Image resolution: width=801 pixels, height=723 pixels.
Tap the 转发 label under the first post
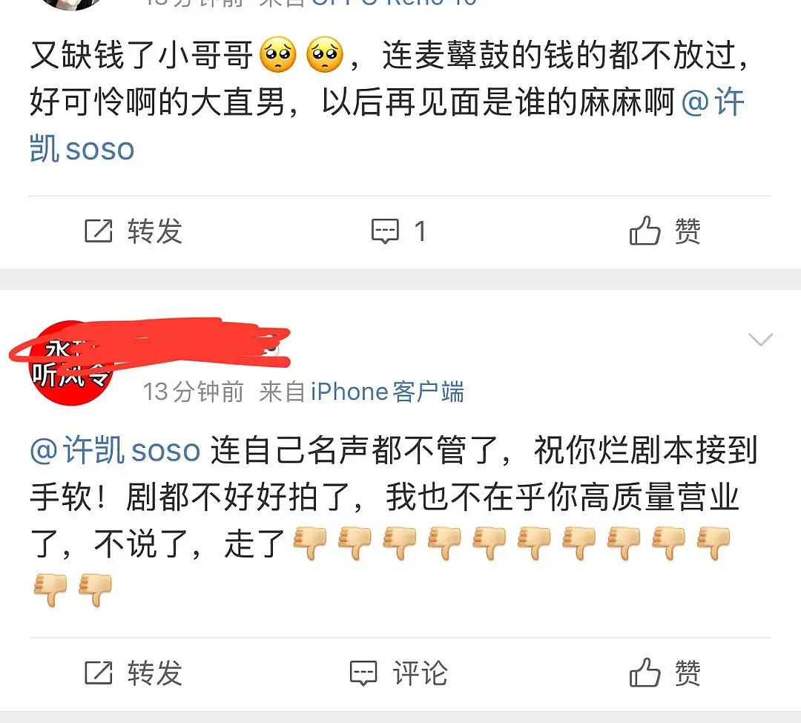point(155,231)
